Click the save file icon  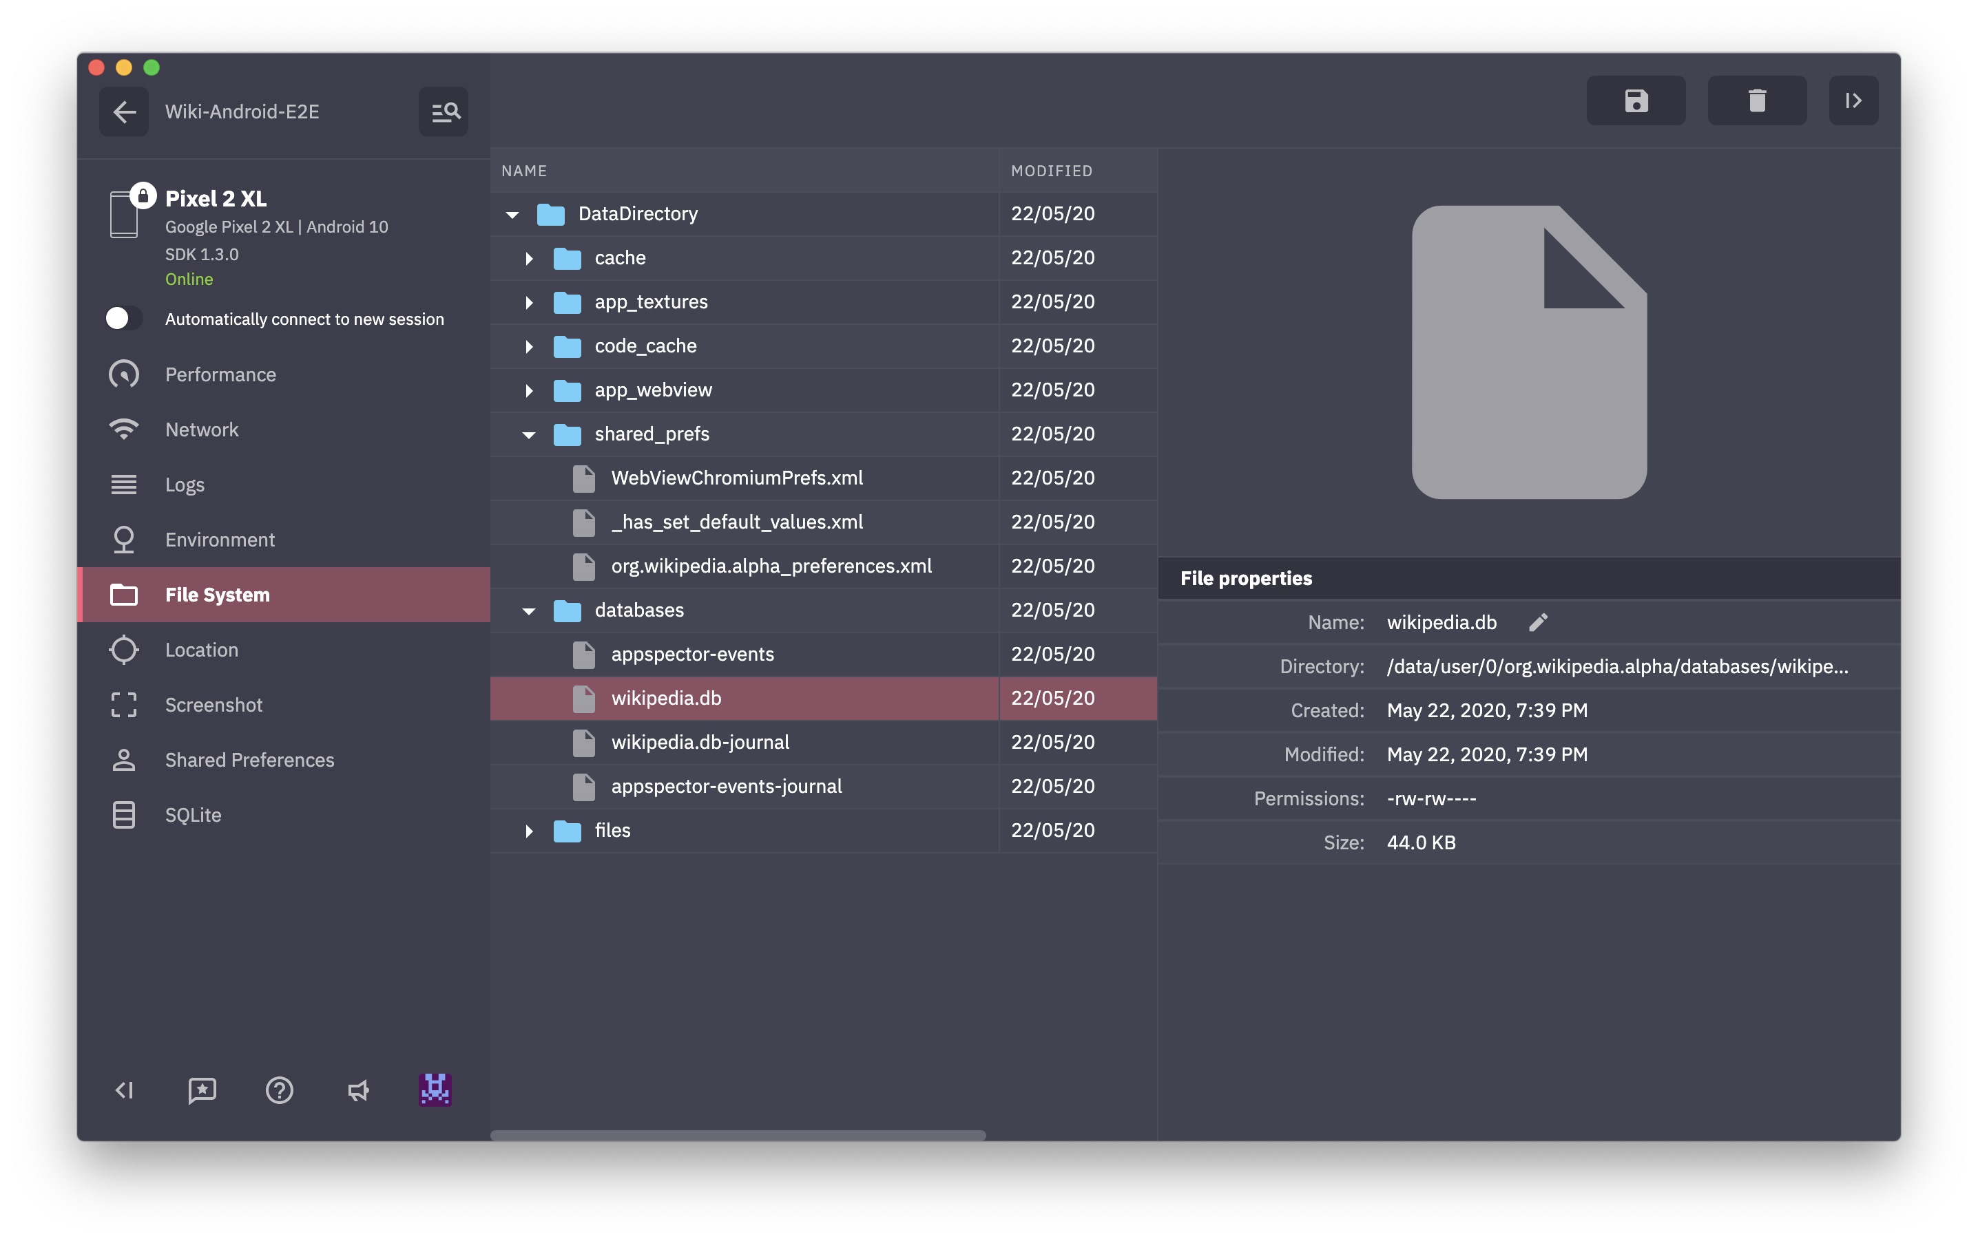(x=1636, y=101)
